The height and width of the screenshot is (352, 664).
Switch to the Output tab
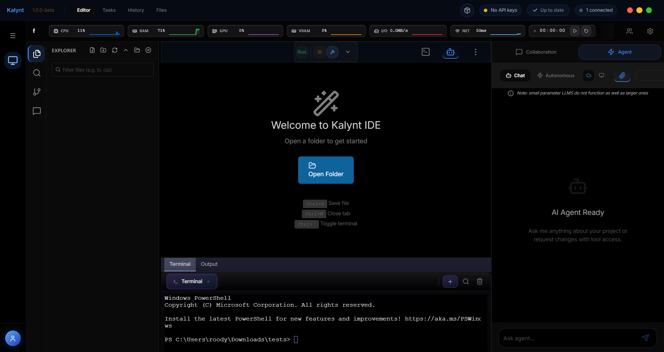[209, 264]
